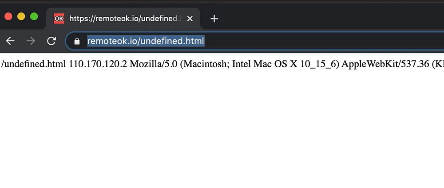Click the green fullscreen window button
Image resolution: width=444 pixels, height=188 pixels.
click(34, 16)
